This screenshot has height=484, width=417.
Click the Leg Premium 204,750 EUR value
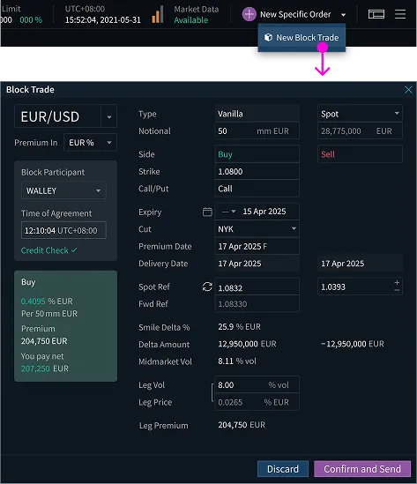(x=242, y=425)
